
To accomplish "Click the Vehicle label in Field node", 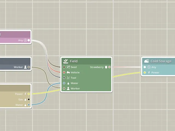I will coord(75,73).
